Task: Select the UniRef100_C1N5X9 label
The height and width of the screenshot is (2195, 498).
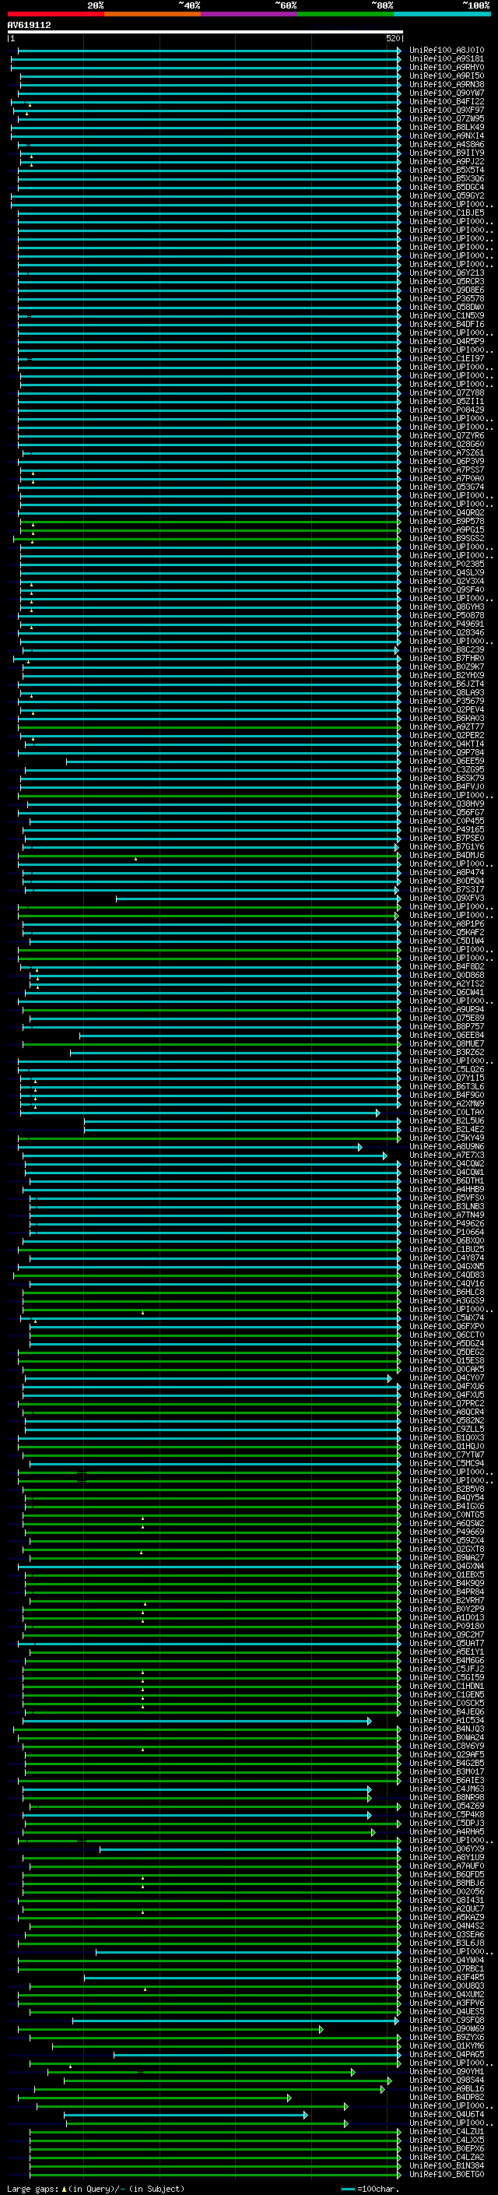Action: click(x=447, y=315)
